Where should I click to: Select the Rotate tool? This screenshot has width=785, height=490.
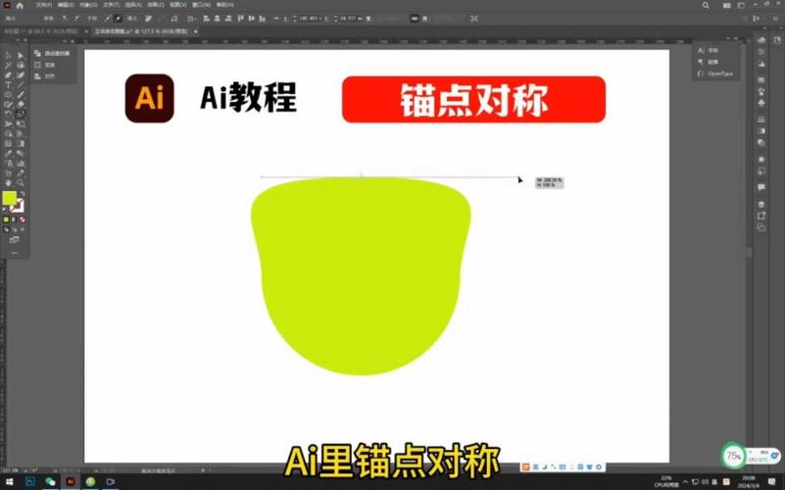coord(8,114)
